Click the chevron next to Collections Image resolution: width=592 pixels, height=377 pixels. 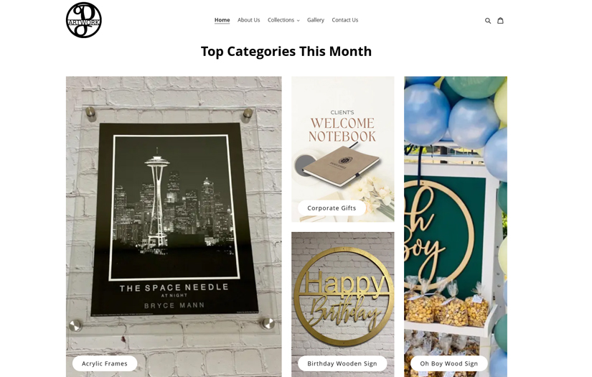pos(298,20)
